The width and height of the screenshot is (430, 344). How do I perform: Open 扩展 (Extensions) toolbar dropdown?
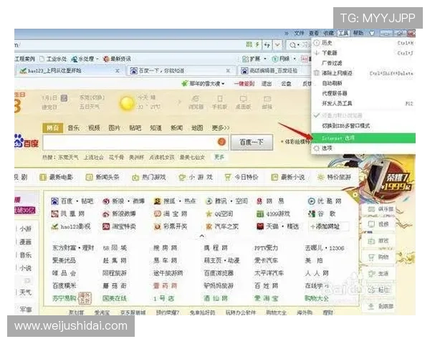(x=254, y=59)
